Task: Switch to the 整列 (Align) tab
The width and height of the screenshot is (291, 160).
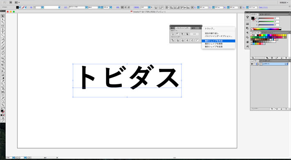Action: (173, 28)
